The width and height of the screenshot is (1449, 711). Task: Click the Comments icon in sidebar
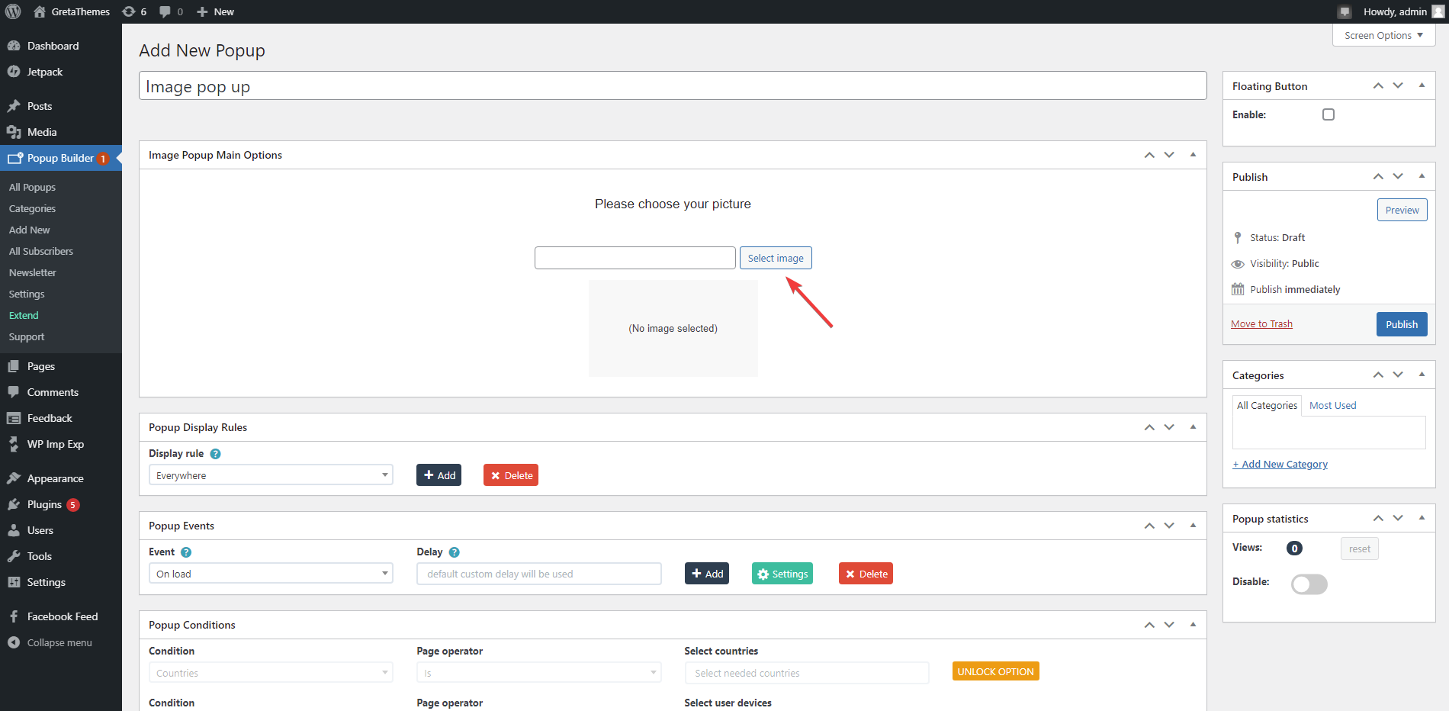coord(14,392)
